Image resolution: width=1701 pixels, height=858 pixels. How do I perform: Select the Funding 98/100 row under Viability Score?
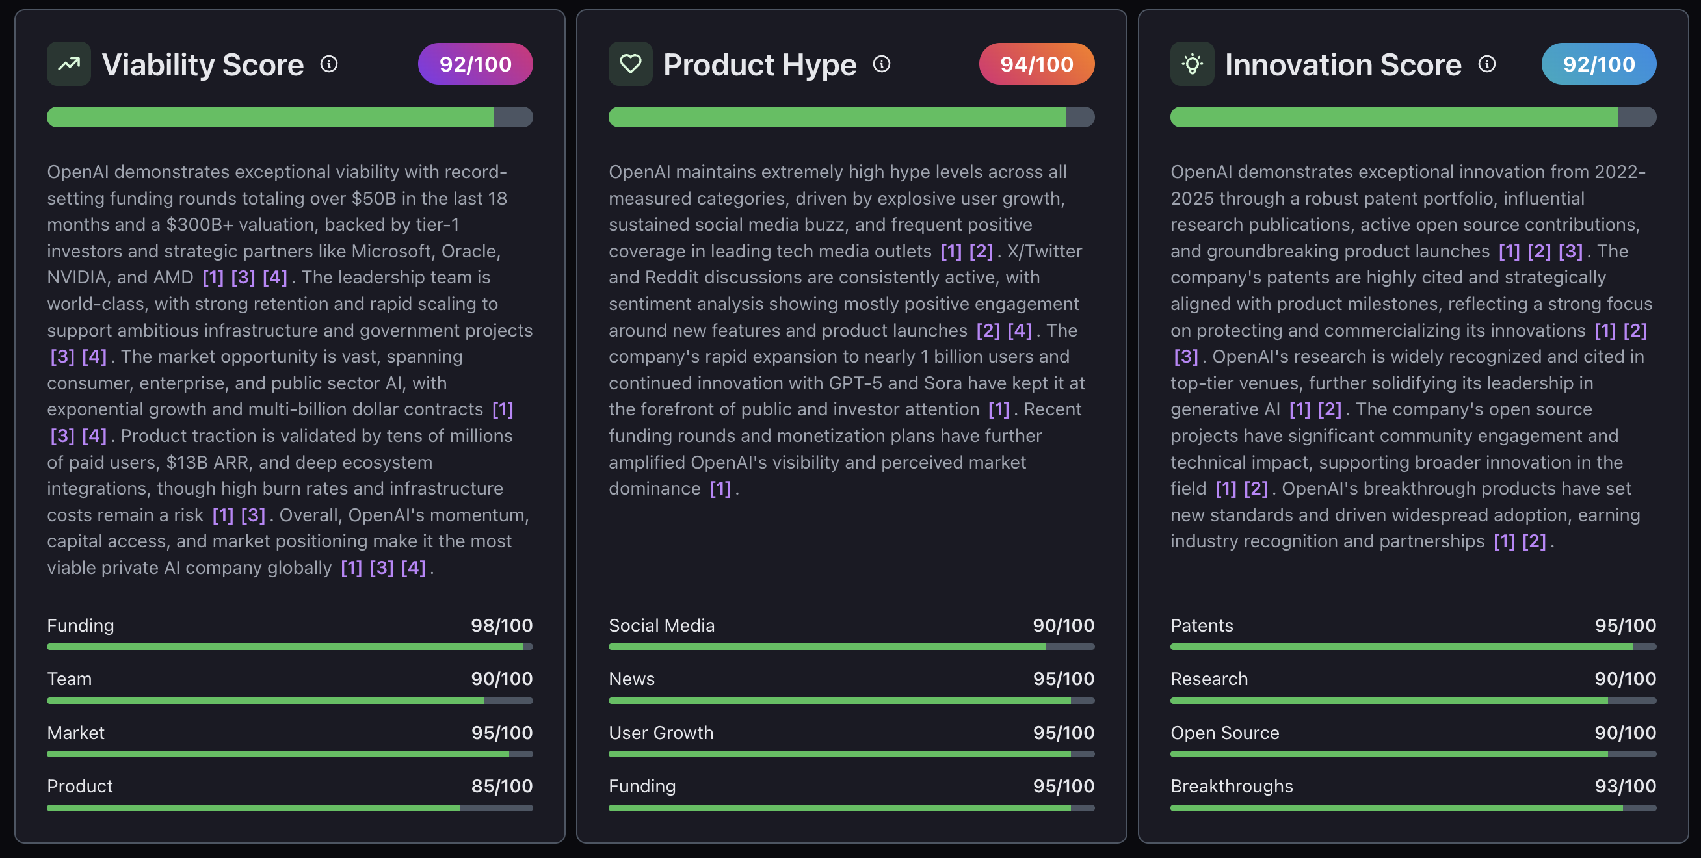click(x=289, y=626)
